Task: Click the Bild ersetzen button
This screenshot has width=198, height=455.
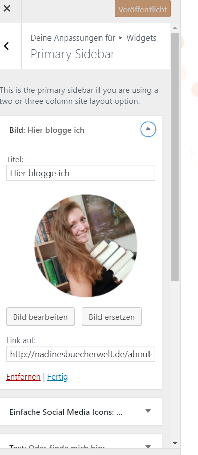Action: click(112, 317)
